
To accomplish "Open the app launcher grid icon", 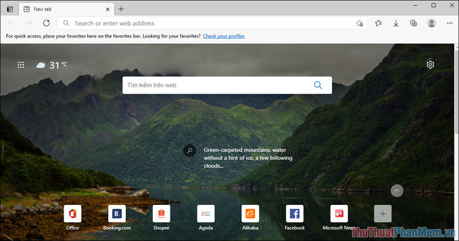I will (21, 65).
